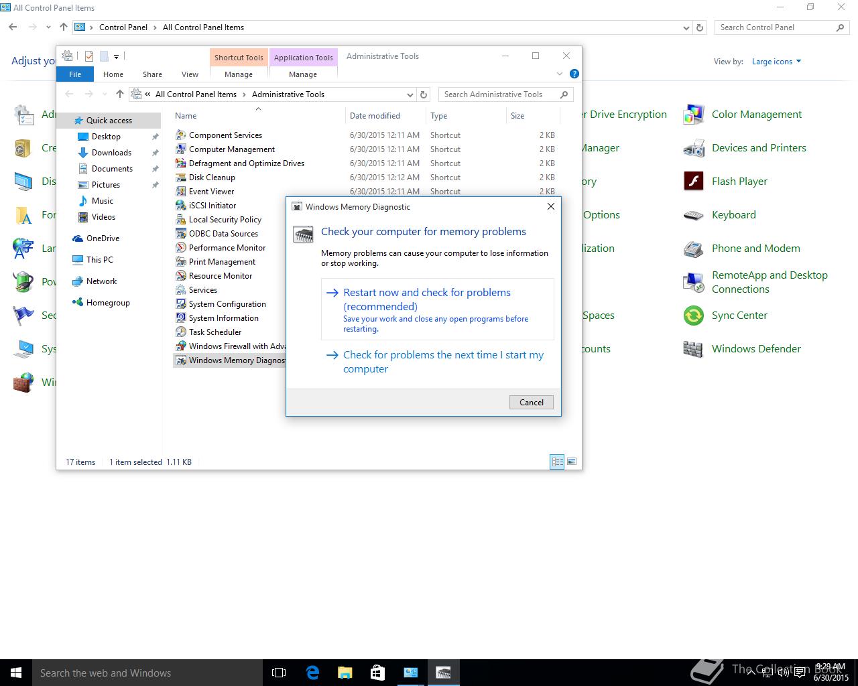The height and width of the screenshot is (686, 858).
Task: Select the System Information icon
Action: tap(180, 318)
